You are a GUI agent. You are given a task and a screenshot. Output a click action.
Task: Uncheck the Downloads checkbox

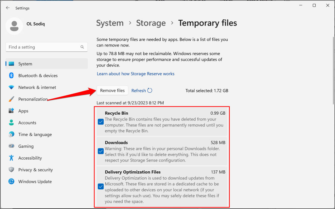coord(101,151)
